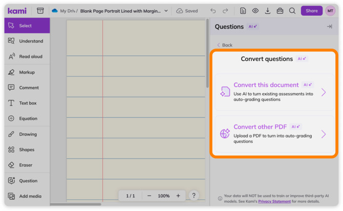Zoom out with the minus button

click(149, 196)
